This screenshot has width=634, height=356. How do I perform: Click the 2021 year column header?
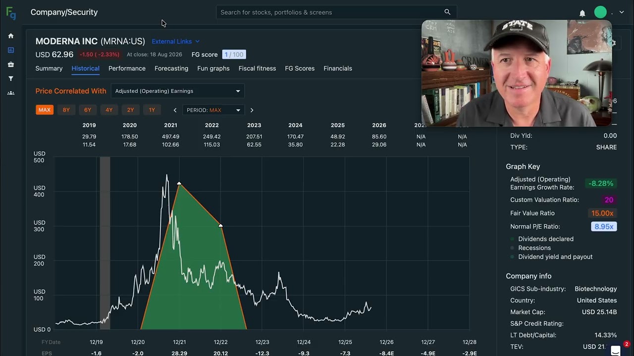170,125
